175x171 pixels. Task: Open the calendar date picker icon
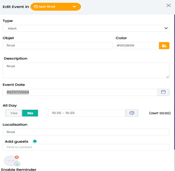163,92
